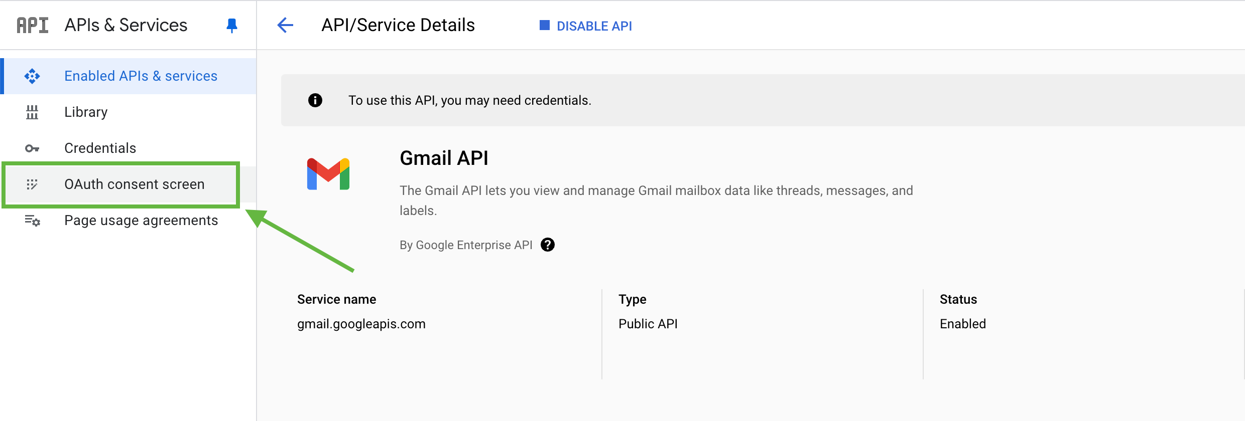1245x421 pixels.
Task: Open Page usage agreements
Action: tap(129, 221)
